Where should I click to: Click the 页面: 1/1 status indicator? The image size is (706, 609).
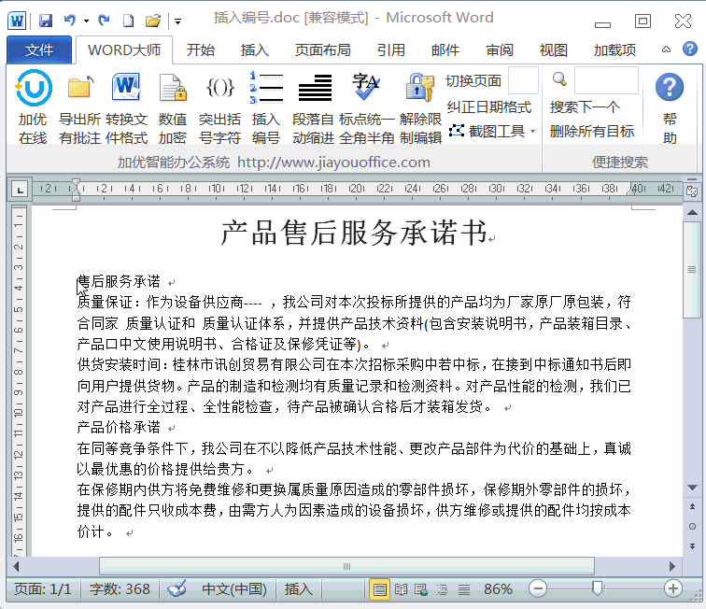pyautogui.click(x=43, y=588)
